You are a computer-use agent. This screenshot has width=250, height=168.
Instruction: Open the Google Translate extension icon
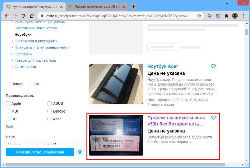point(210,16)
